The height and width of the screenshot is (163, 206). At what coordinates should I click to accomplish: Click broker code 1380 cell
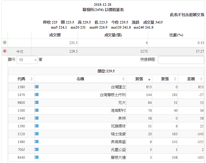tap(21, 87)
